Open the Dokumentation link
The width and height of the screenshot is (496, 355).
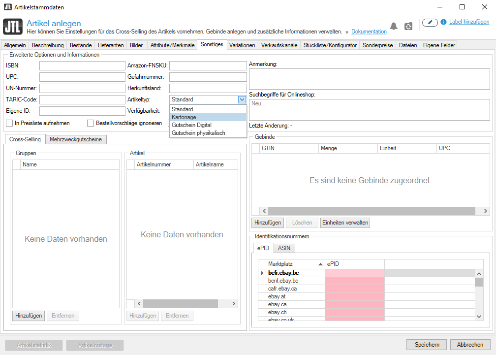369,32
